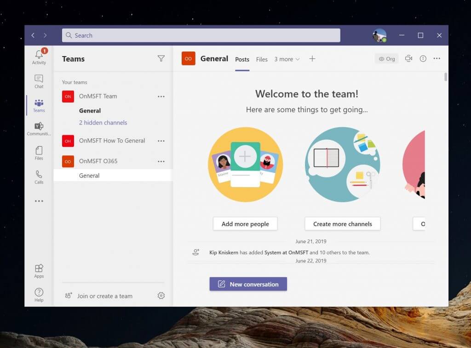471x348 pixels.
Task: Click the OnMSFT Team red avatar
Action: (68, 97)
